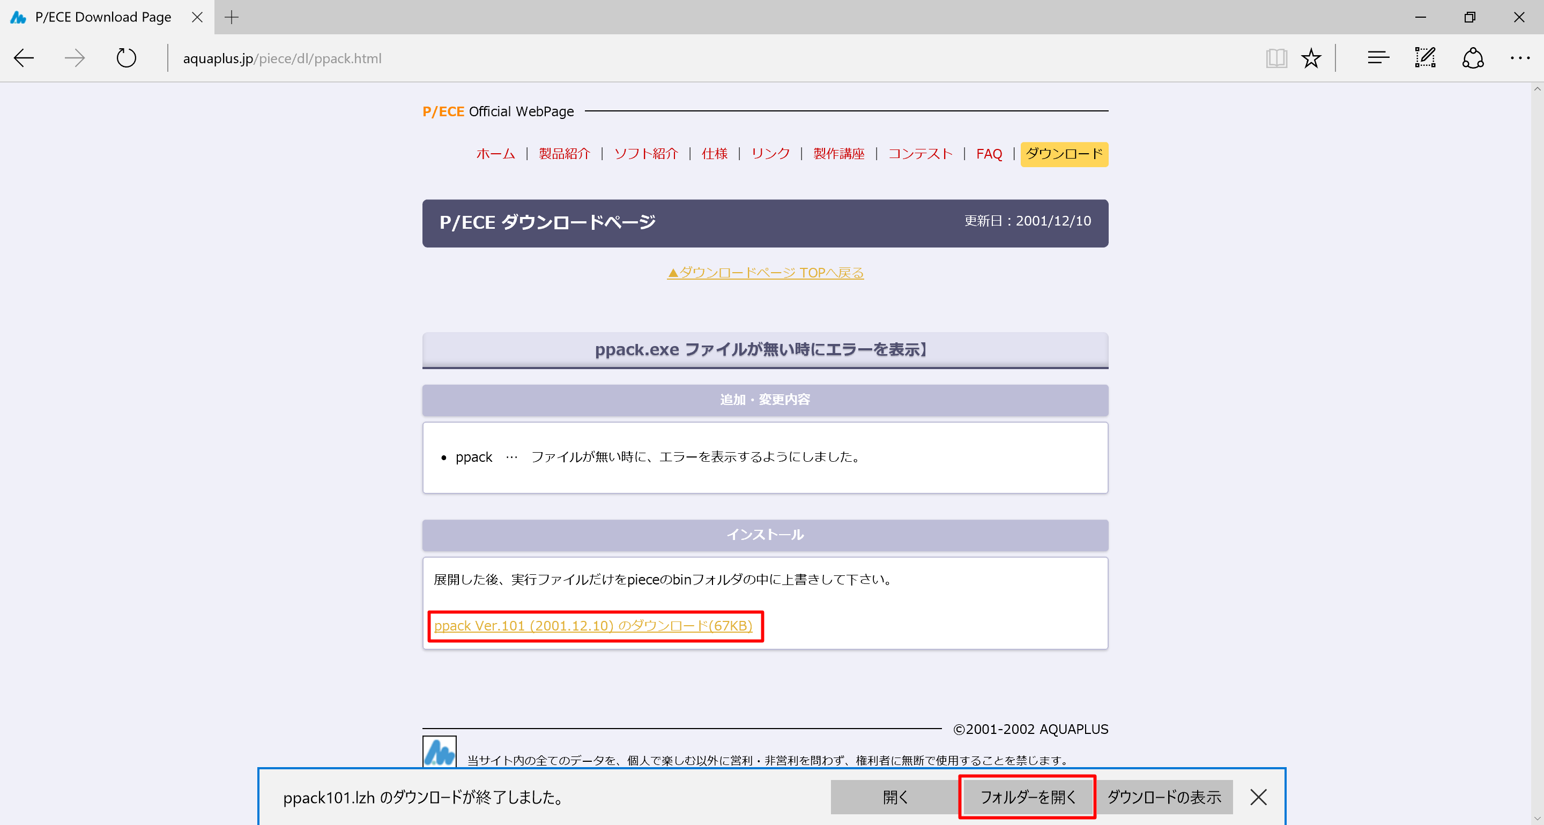Open the ホーム navigation link
This screenshot has width=1544, height=825.
[x=496, y=154]
